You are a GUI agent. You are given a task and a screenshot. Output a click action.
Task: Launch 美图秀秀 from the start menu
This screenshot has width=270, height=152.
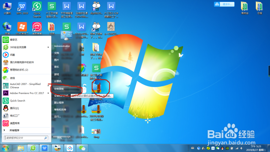pyautogui.click(x=26, y=123)
